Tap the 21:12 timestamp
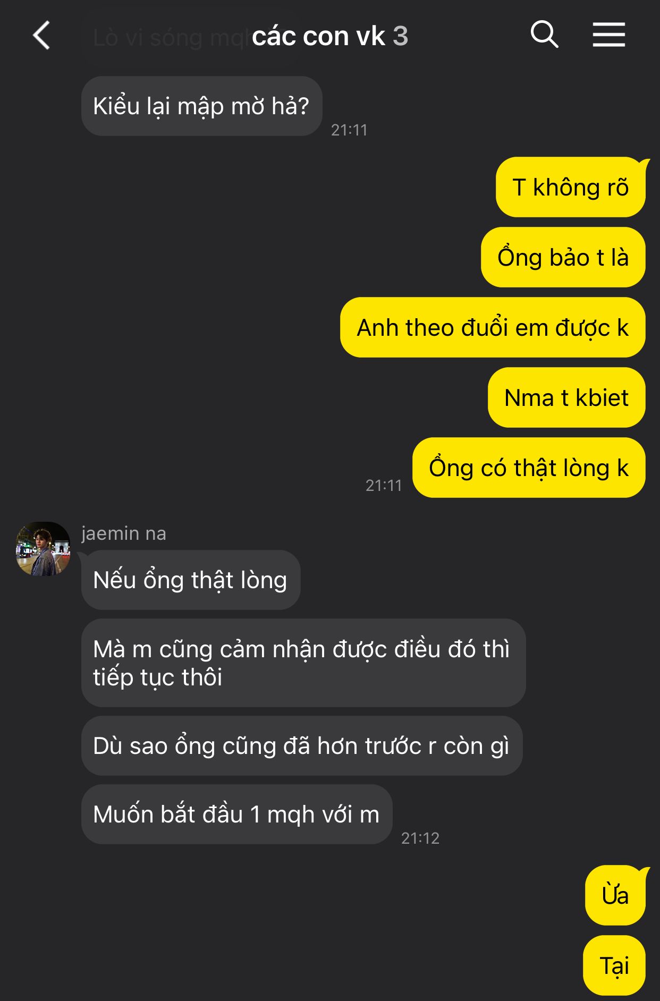Screen dimensions: 660x1001 pyautogui.click(x=420, y=838)
